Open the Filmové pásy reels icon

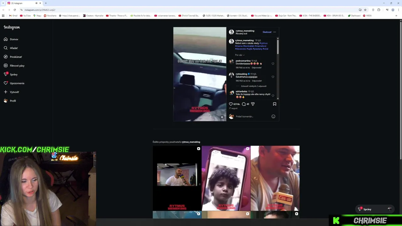pos(6,66)
